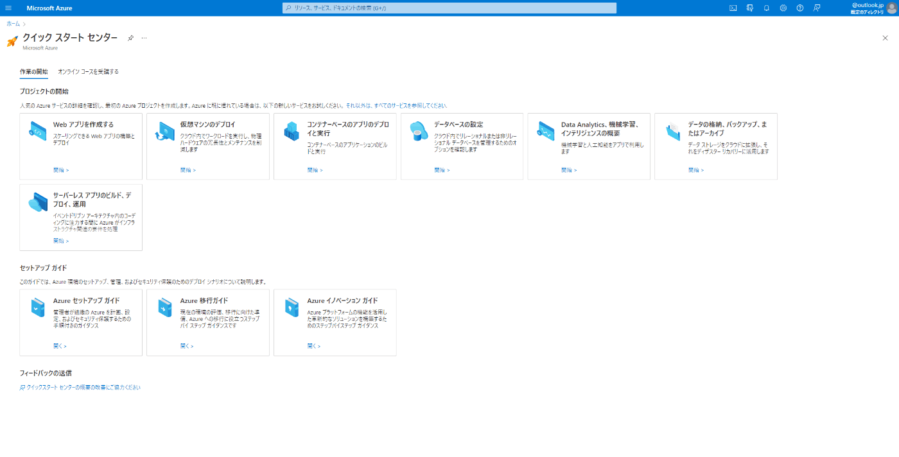Viewport: 899px width, 457px height.
Task: Click the Azure イノベーション ガイド book icon
Action: tap(292, 307)
